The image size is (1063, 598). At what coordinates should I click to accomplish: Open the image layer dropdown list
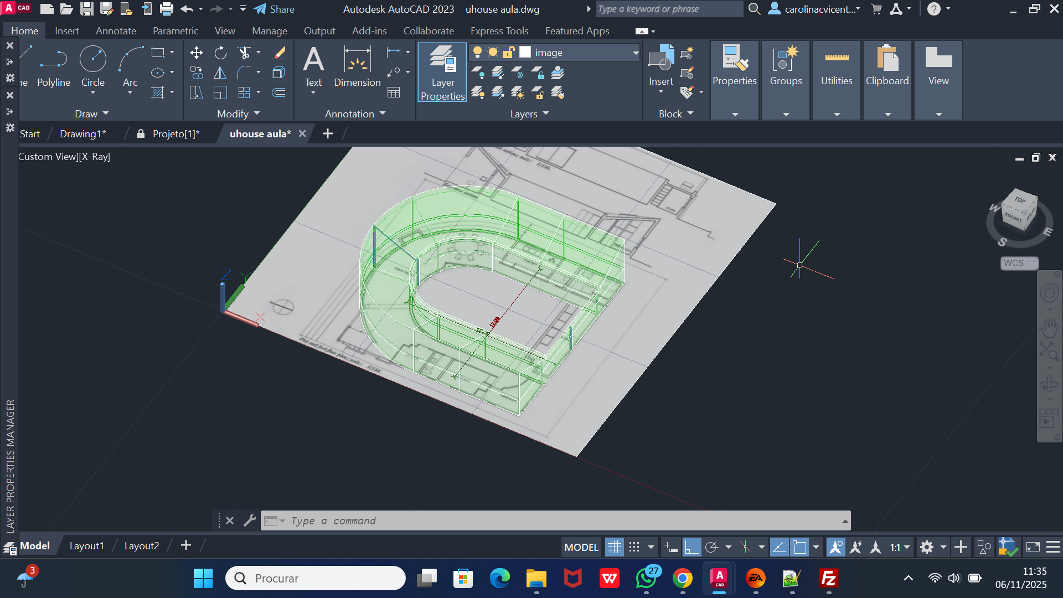[x=636, y=53]
